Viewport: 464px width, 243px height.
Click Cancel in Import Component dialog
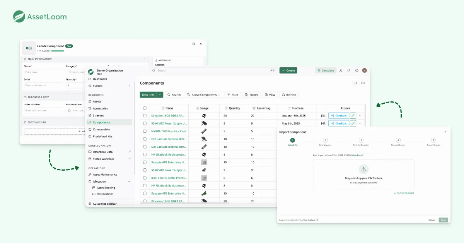click(x=432, y=220)
